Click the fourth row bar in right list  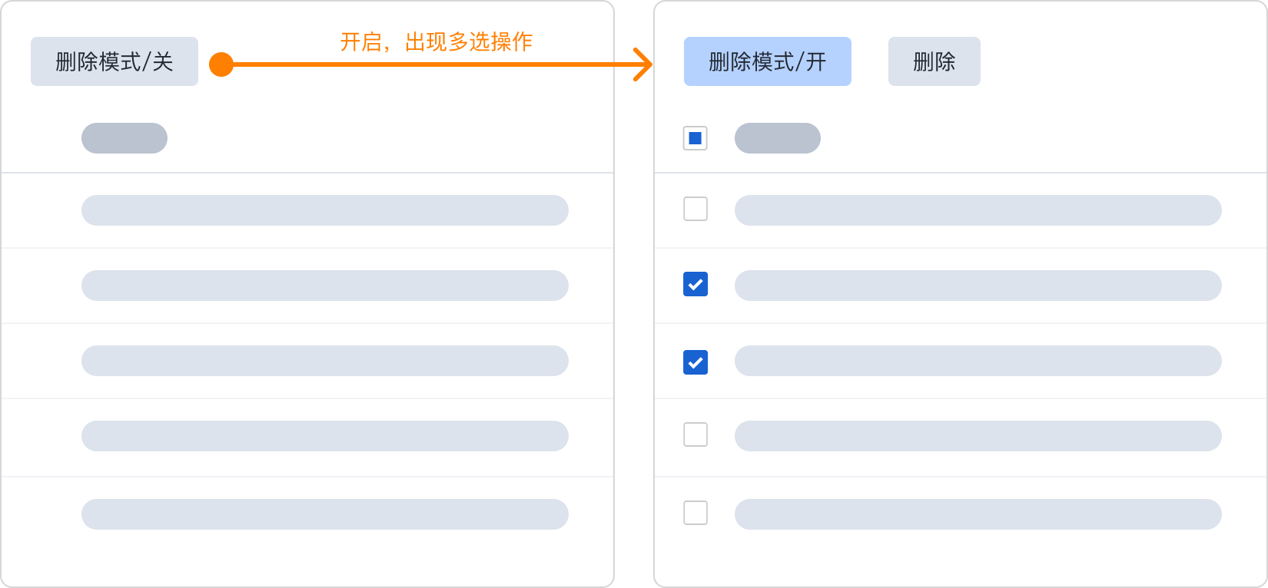point(978,436)
